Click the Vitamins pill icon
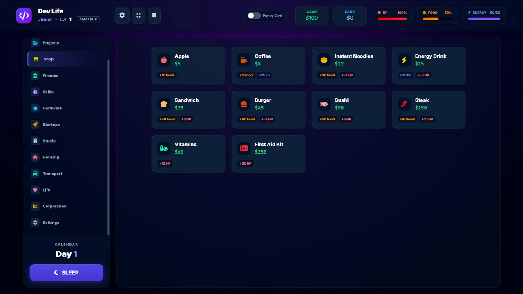The width and height of the screenshot is (523, 294). tap(164, 148)
